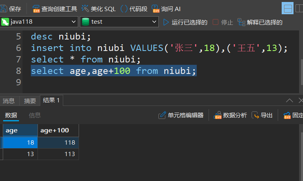This screenshot has width=303, height=181.
Task: Switch to the Messages (消息) tab
Action: [9, 101]
